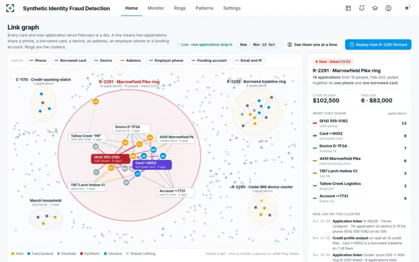Select the grey JW node
Screen dimensions: 419x262
pos(95,147)
